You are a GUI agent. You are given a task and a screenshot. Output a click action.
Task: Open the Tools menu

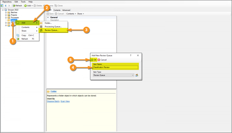coord(23,2)
